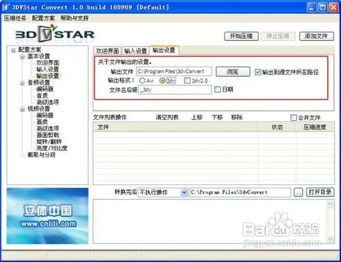
Task: Click the 开始压缩 button
Action: (241, 36)
